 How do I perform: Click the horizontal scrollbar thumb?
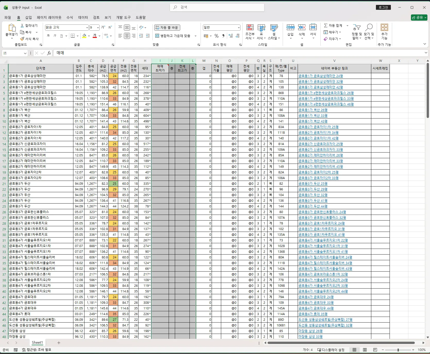341,343
